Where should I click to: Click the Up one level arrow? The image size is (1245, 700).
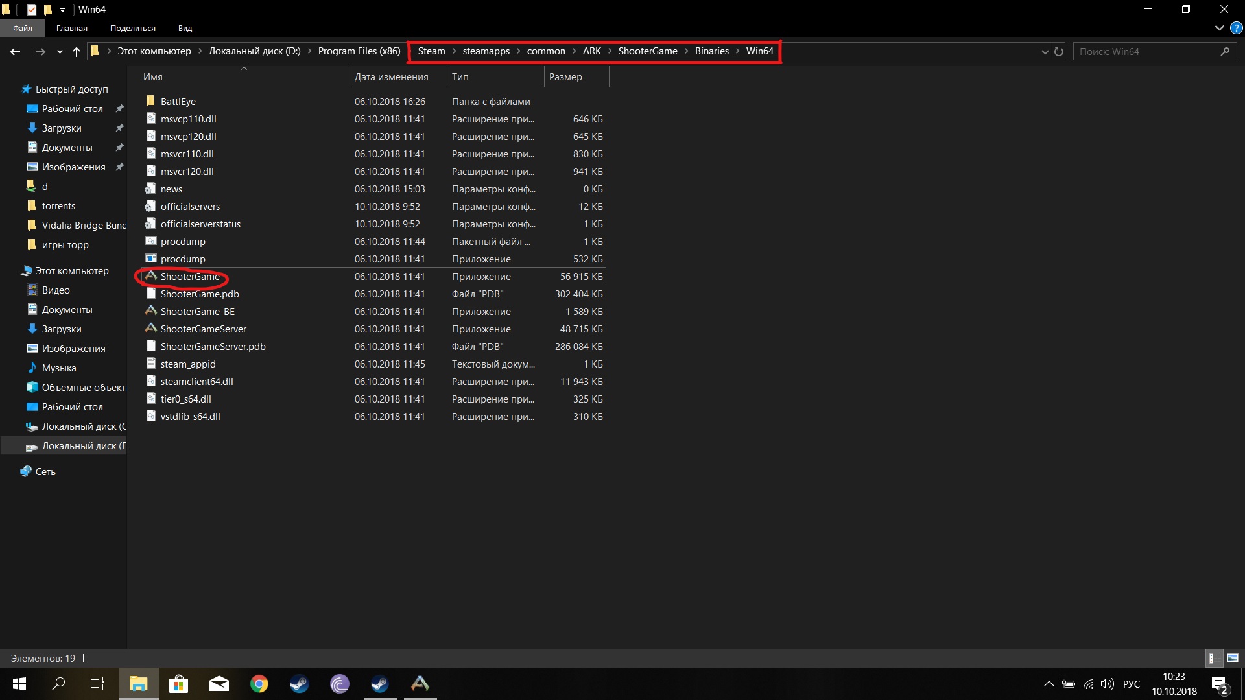coord(77,52)
